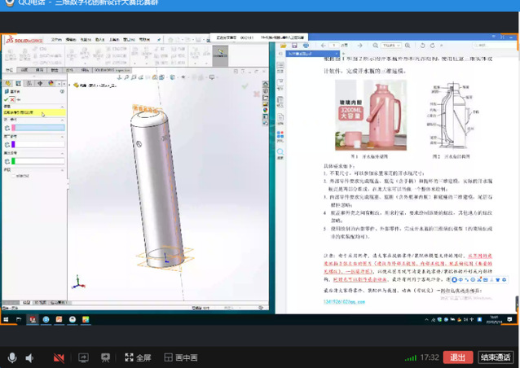Toggle the speaker in the QQ call bar
520x368 pixels.
(x=30, y=357)
